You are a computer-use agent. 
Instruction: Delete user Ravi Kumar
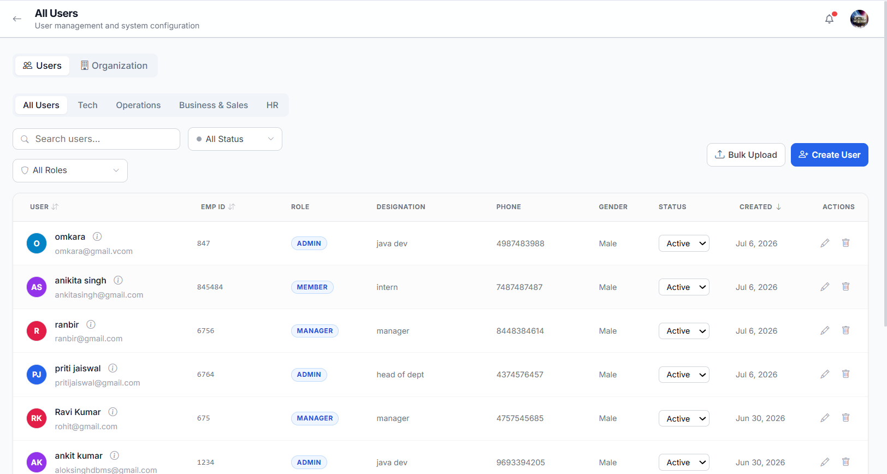pos(845,418)
